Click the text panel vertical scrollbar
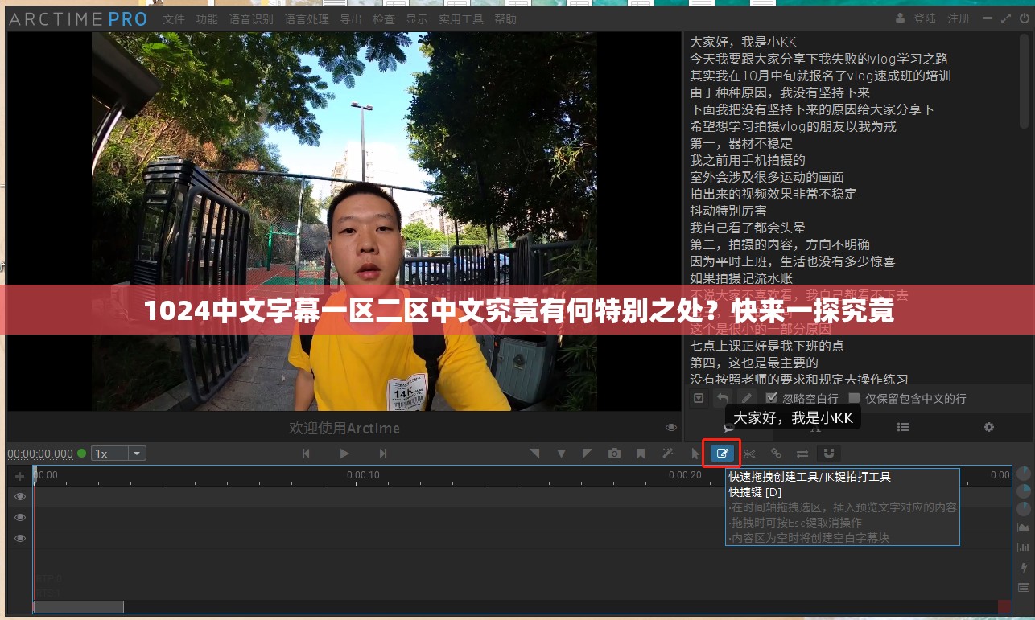This screenshot has width=1035, height=620. pyautogui.click(x=1025, y=80)
